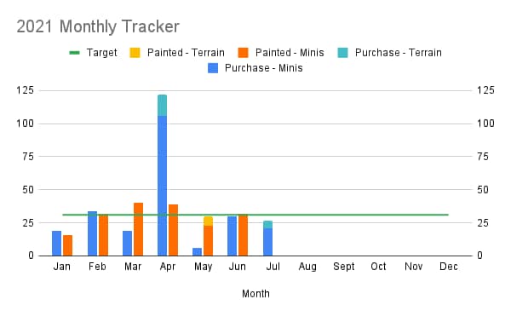Select the tall blue April purchase bar
This screenshot has width=511, height=316.
[163, 186]
